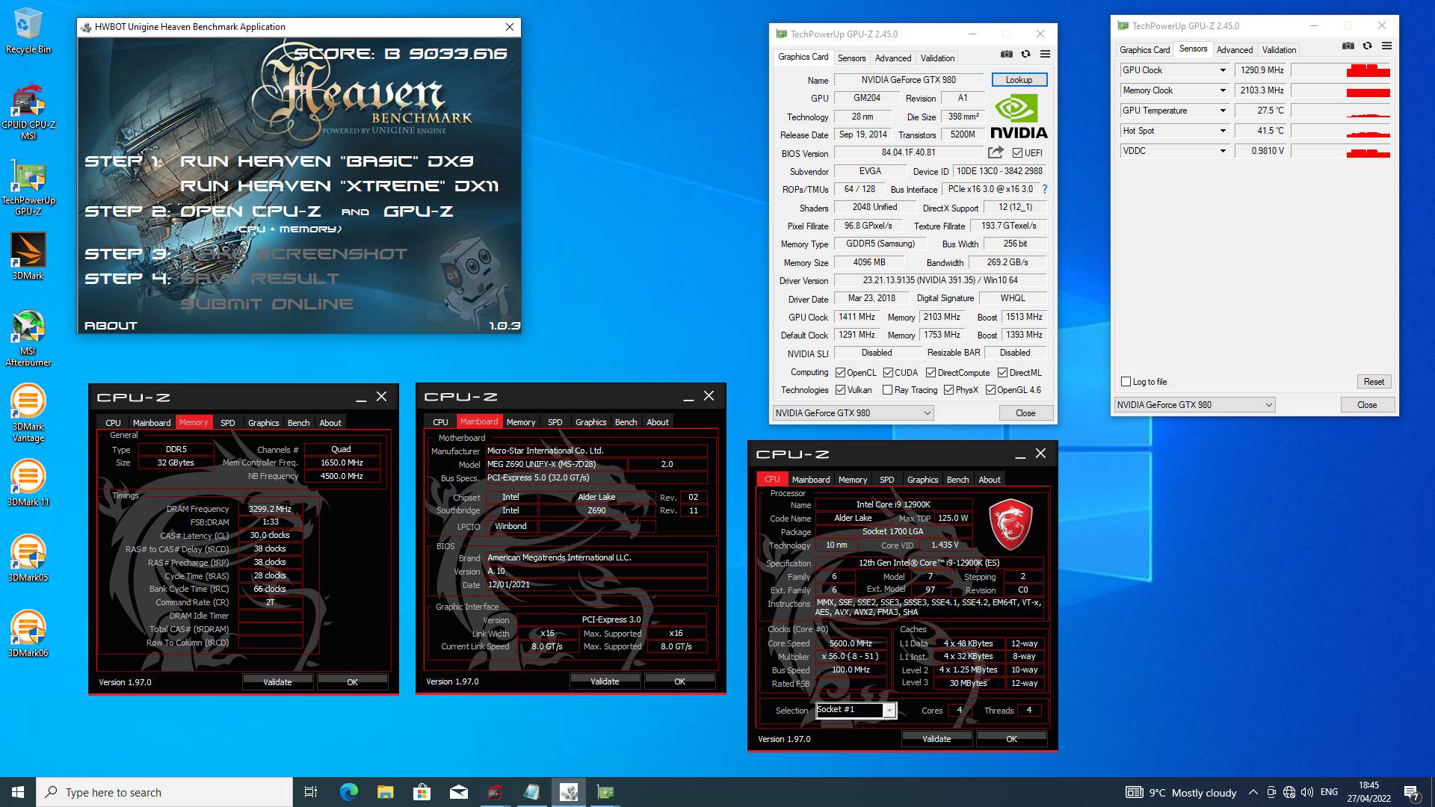This screenshot has width=1435, height=807.
Task: Switch to Validation tab in GPU-Z Sensors window
Action: tap(1279, 50)
